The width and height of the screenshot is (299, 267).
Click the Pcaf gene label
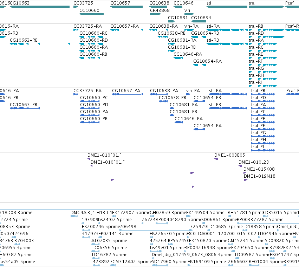coord(290,3)
